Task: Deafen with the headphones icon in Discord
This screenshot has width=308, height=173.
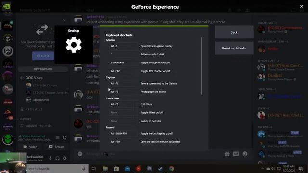Action: (58, 158)
